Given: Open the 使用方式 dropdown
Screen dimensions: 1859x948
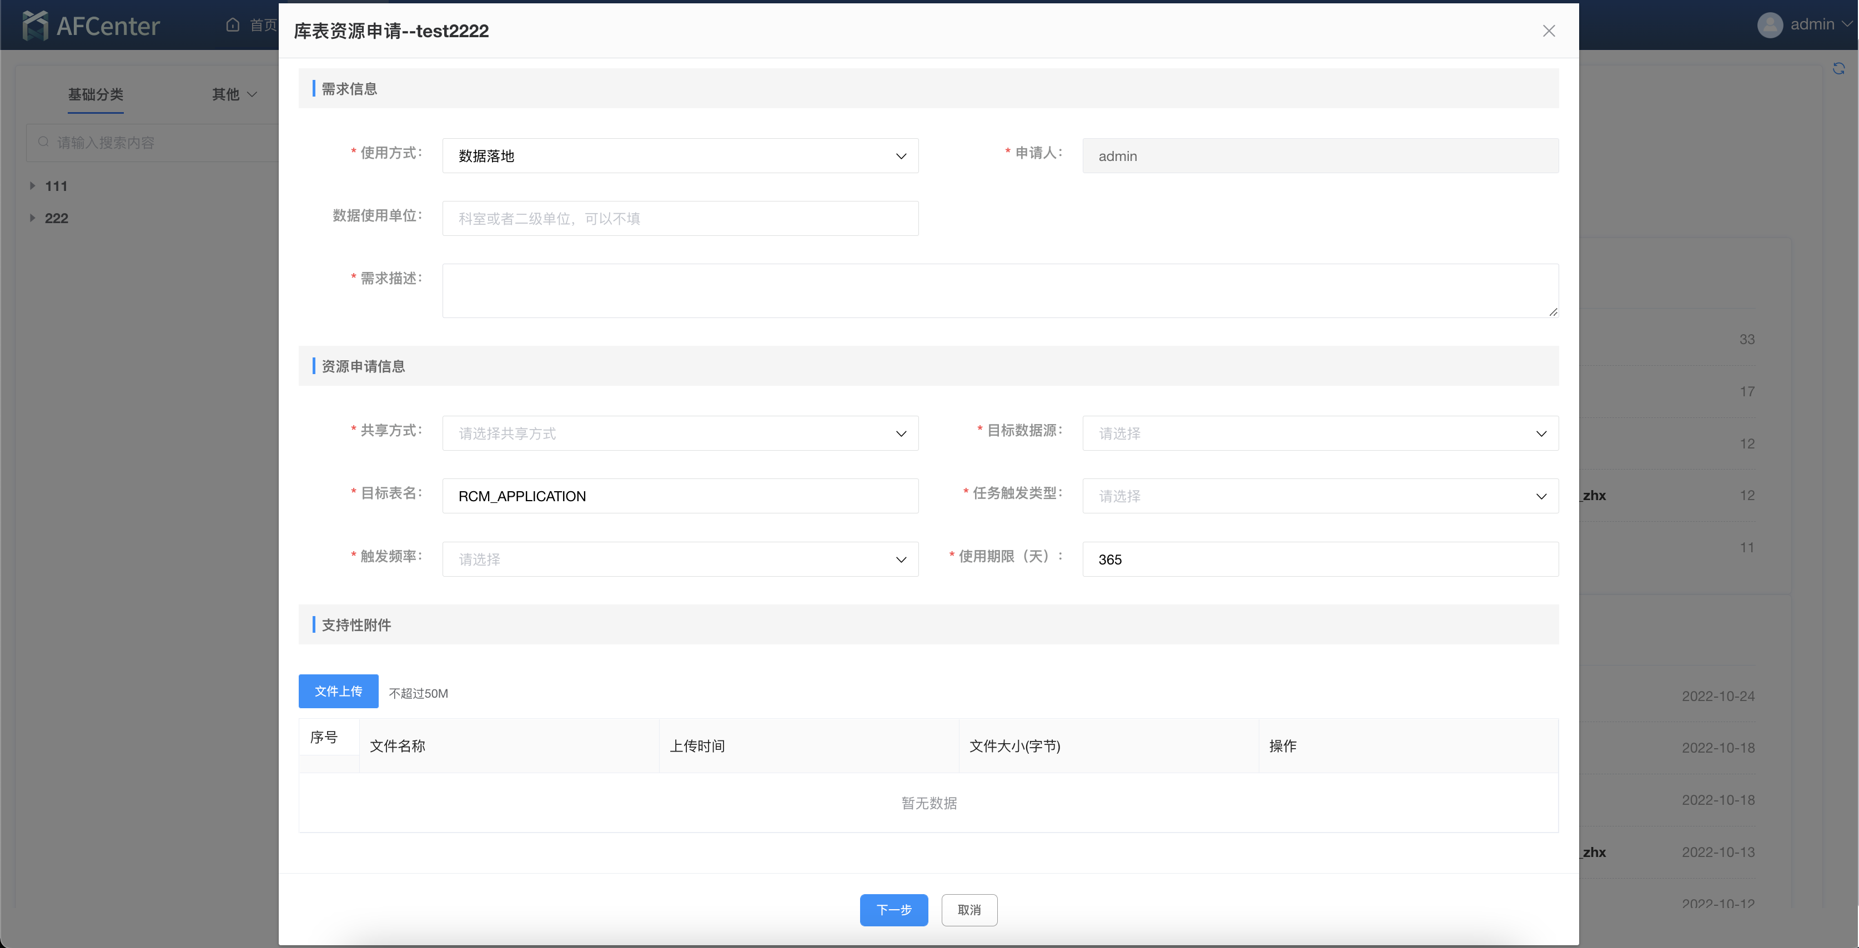Looking at the screenshot, I should pyautogui.click(x=680, y=156).
